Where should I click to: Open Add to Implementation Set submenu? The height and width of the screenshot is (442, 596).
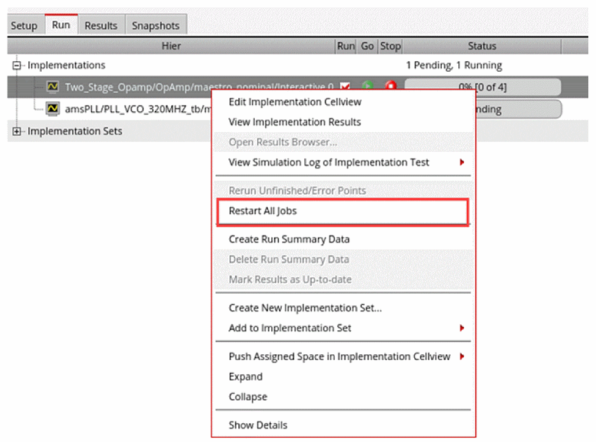[343, 328]
